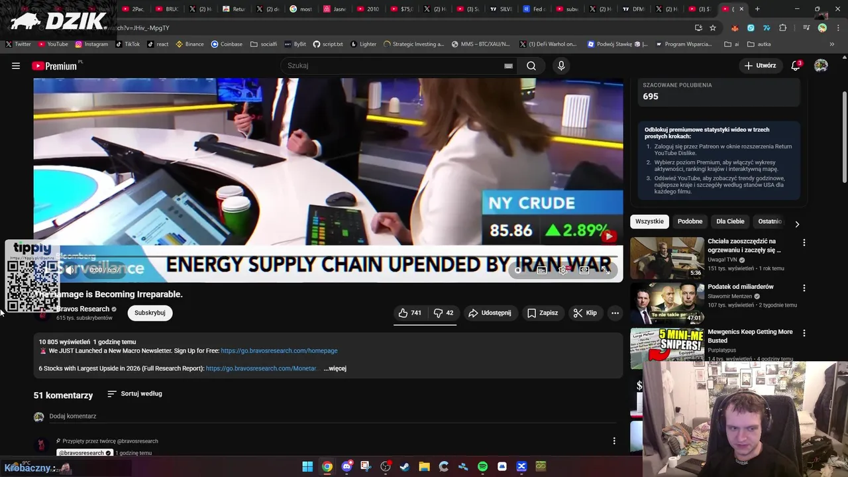Click the Bloomberg red play logo in video

click(x=608, y=236)
